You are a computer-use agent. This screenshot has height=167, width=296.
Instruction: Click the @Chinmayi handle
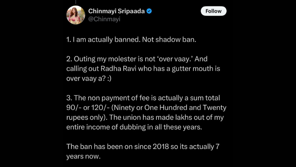pos(104,19)
